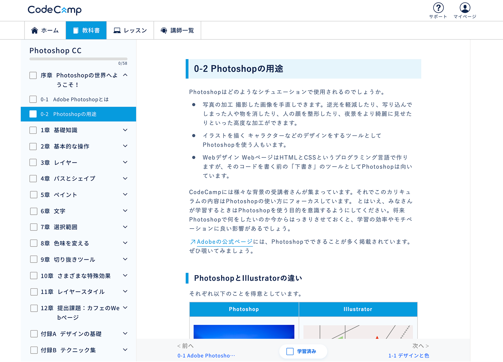Check the 4章 パスとシェイプ checkbox
Image resolution: width=503 pixels, height=362 pixels.
pos(33,178)
